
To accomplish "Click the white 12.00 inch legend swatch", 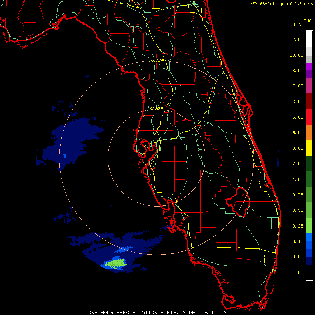I will click(309, 39).
